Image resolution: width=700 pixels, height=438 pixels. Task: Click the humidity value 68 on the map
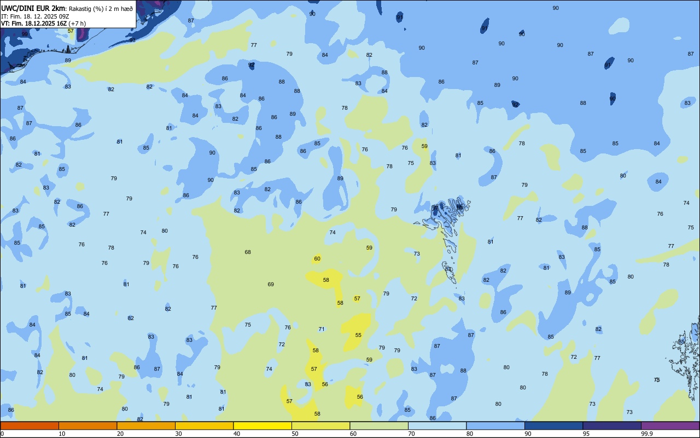click(248, 252)
